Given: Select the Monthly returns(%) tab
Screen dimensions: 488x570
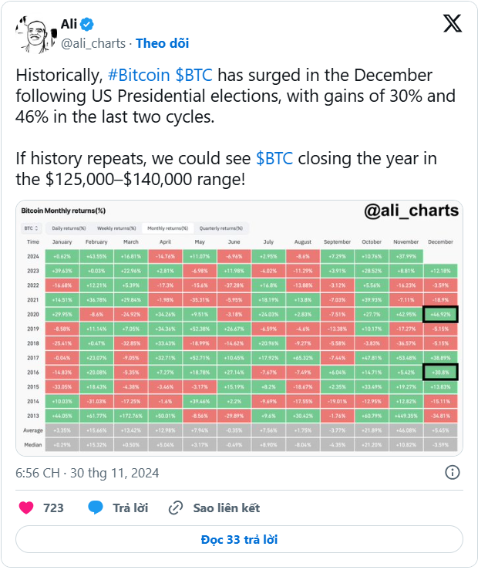Looking at the screenshot, I should pyautogui.click(x=167, y=228).
